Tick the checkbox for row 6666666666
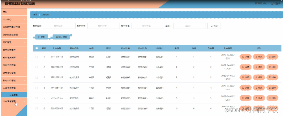Screen dimensions: 283x116 [x=37, y=108]
